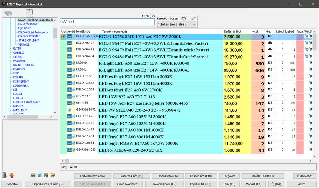Open Eladási infó (F6)
Viewport: 319px width, 188px height.
coord(167,176)
